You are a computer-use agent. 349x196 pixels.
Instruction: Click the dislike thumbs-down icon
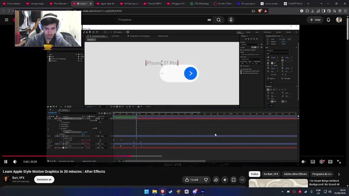206,180
